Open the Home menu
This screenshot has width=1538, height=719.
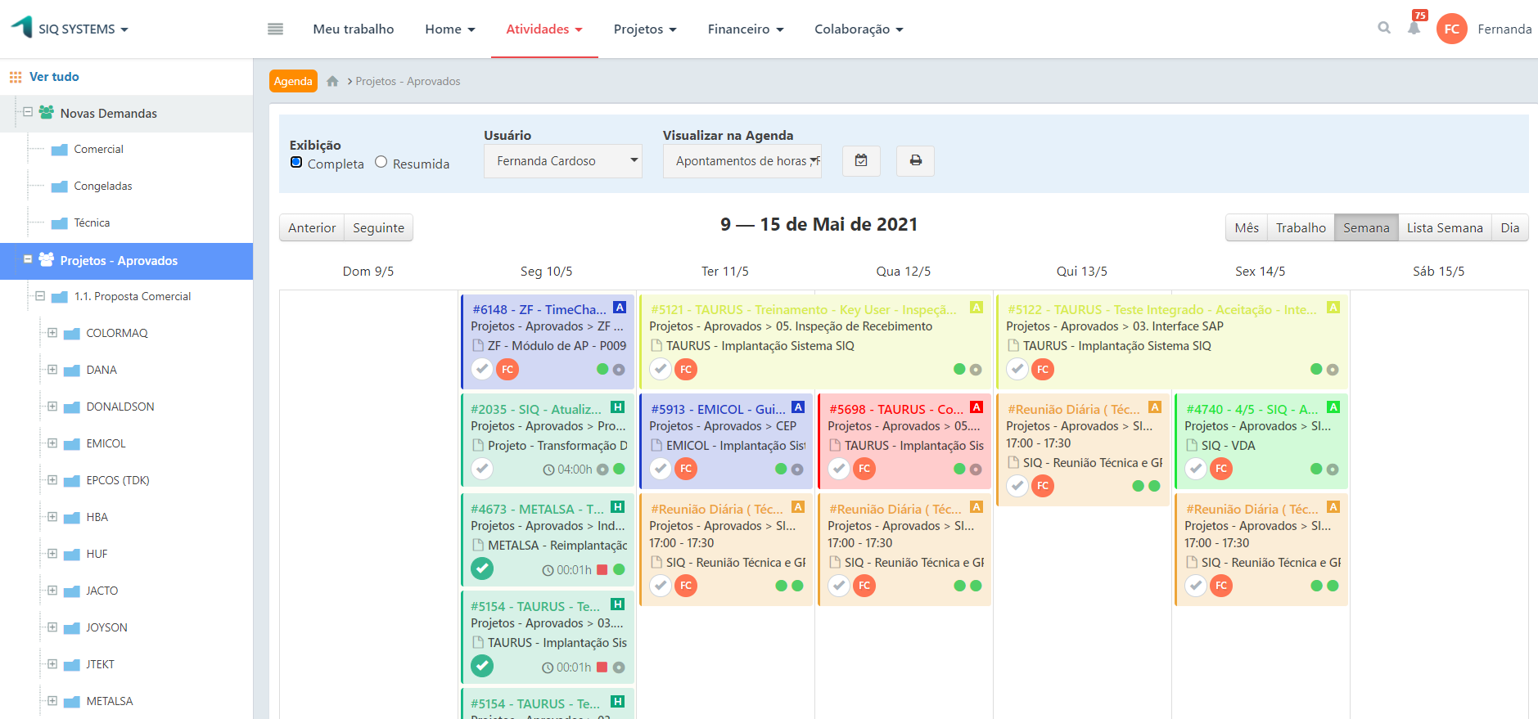pyautogui.click(x=450, y=29)
